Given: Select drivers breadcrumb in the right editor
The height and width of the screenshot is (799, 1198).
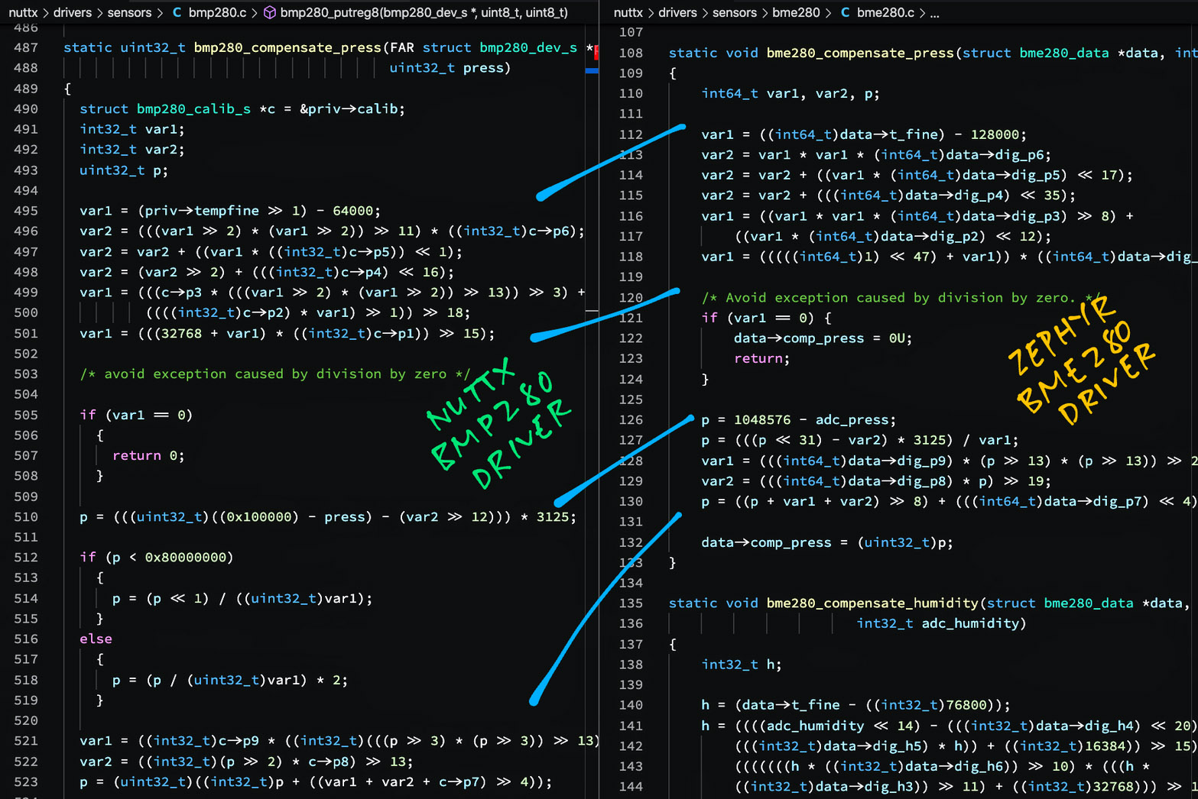Looking at the screenshot, I should 678,12.
